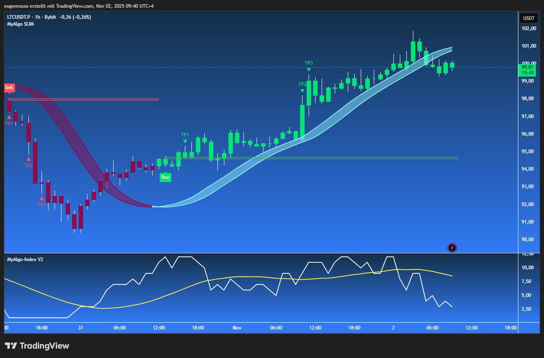Click the 93,00 price axis label

(528, 187)
